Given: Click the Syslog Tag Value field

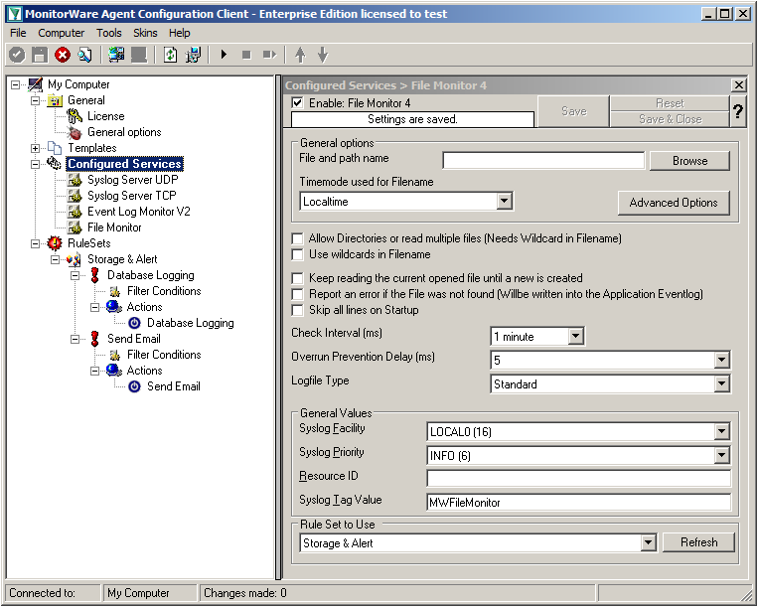Looking at the screenshot, I should (x=579, y=503).
